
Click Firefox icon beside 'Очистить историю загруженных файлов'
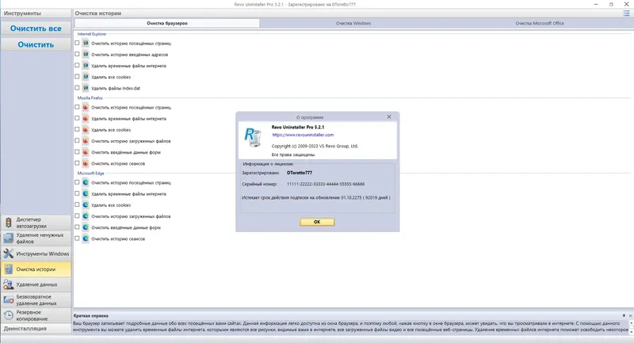click(x=86, y=141)
